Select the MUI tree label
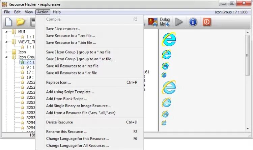The image size is (253, 150). coord(22,32)
